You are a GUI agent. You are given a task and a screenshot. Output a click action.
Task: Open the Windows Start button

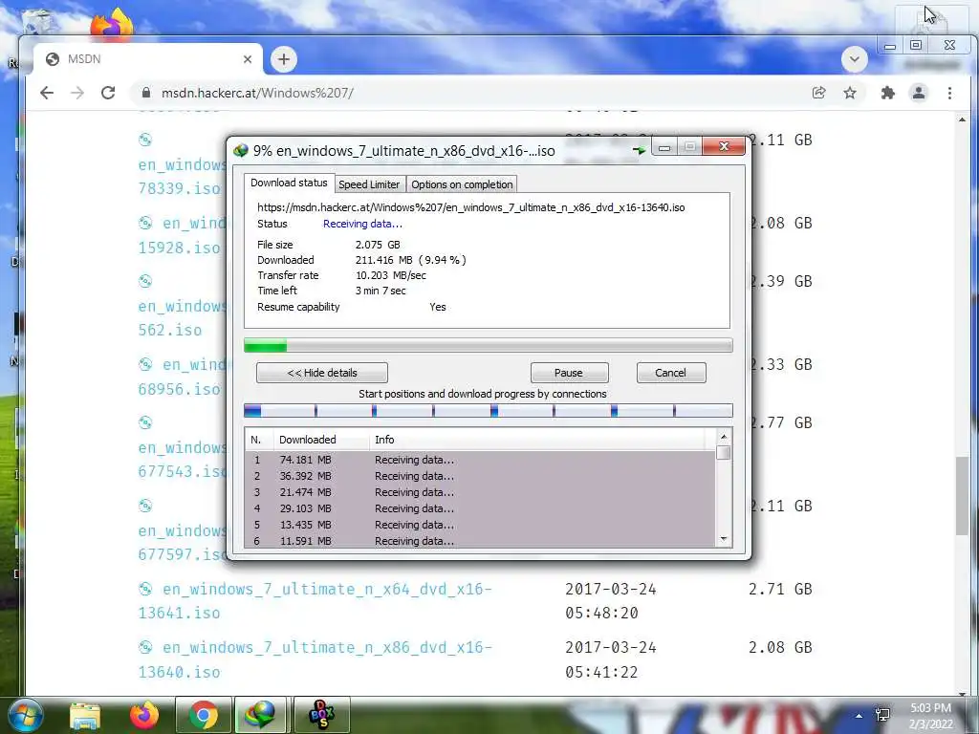[26, 715]
